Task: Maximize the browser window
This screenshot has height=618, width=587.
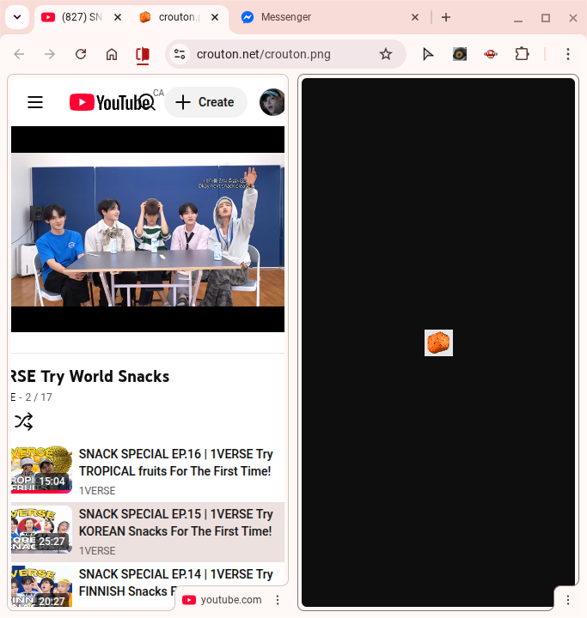Action: click(x=546, y=18)
